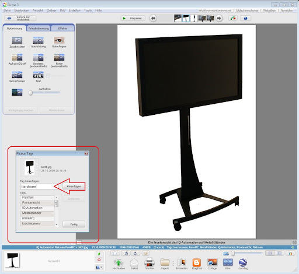The image size is (299, 274).
Task: Select the Metallständer tag
Action: [37, 213]
